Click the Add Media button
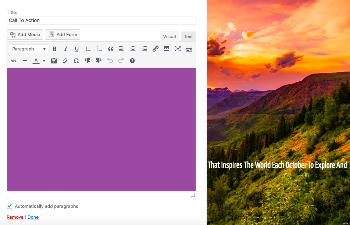 (25, 34)
